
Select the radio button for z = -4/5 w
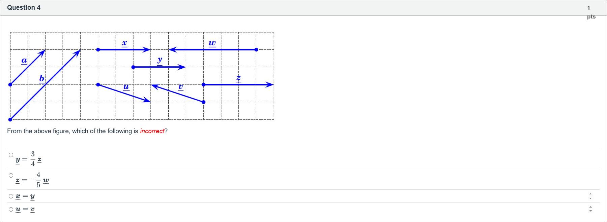(x=10, y=175)
